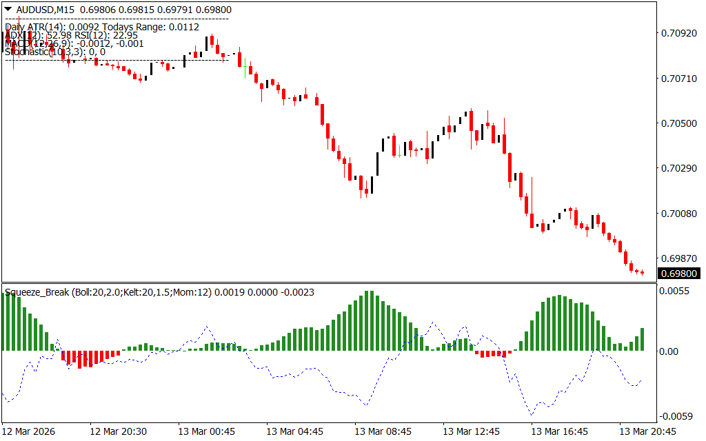Click the current price tag 0.69800
Image resolution: width=706 pixels, height=441 pixels.
678,273
